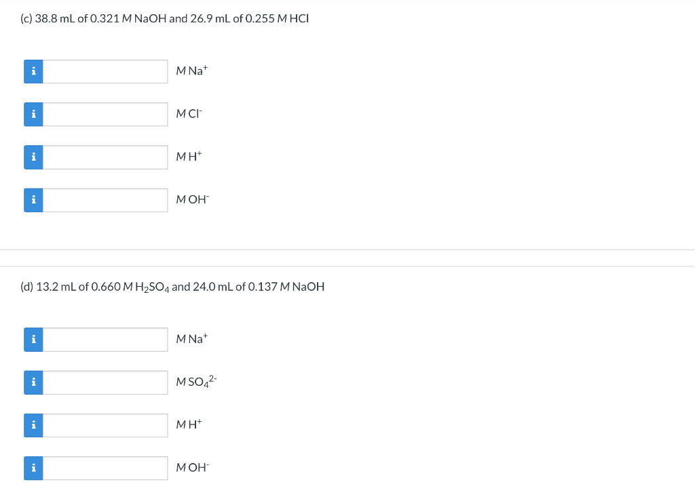695x497 pixels.
Task: Click info icon beside part (d) OH- field
Action: [33, 469]
